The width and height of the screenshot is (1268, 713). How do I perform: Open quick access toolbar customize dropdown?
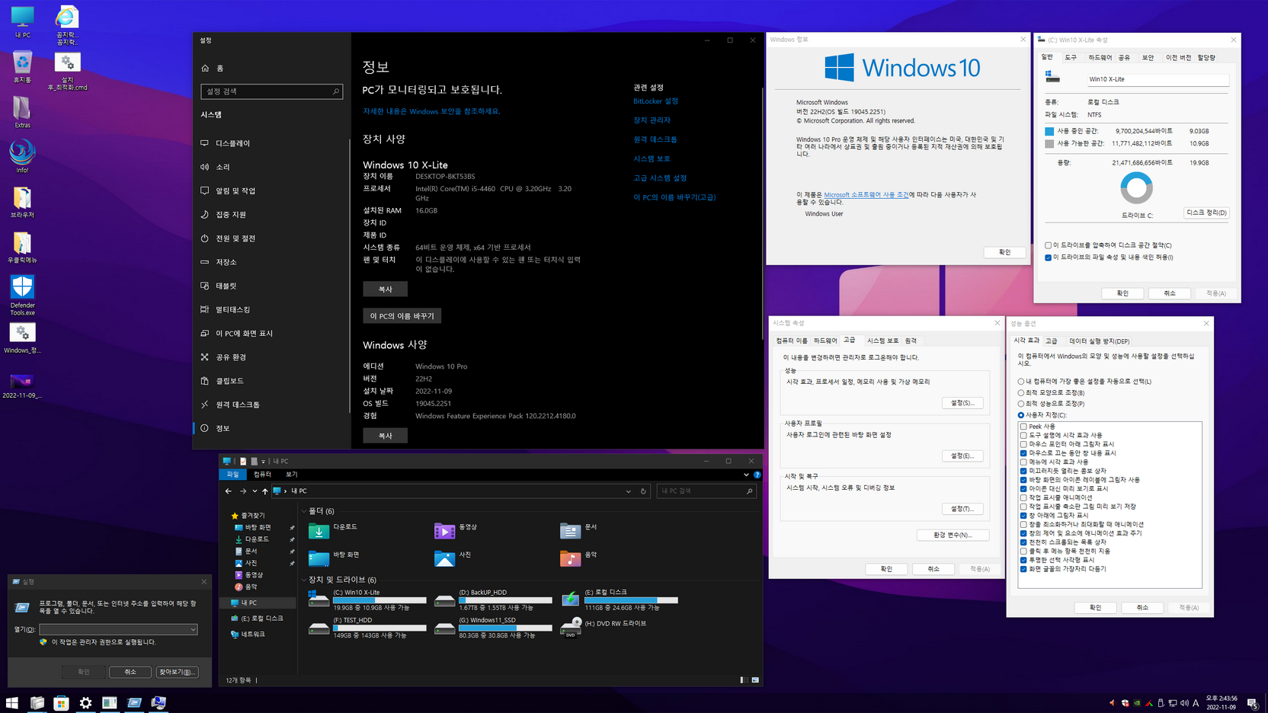[x=264, y=462]
